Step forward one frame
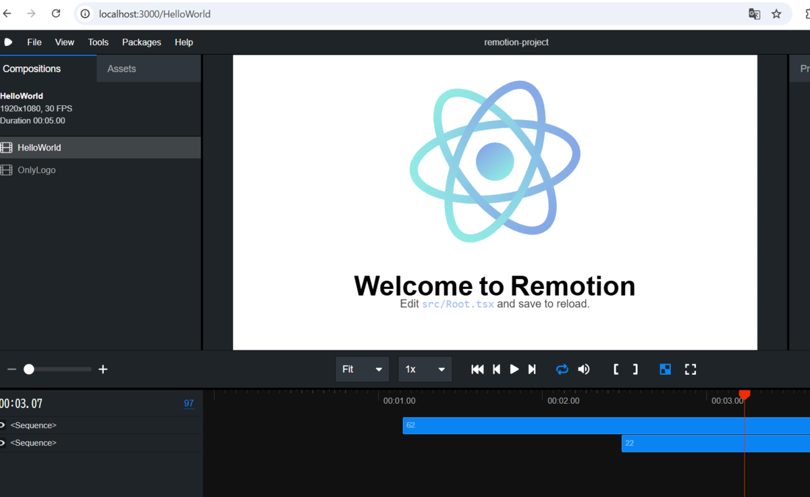Viewport: 810px width, 497px height. [x=532, y=369]
